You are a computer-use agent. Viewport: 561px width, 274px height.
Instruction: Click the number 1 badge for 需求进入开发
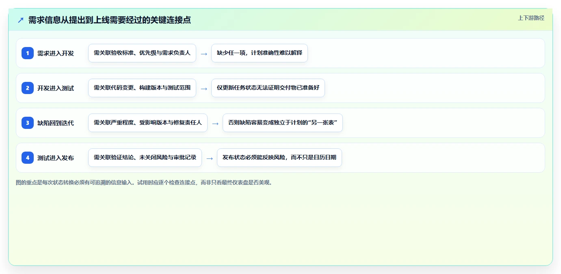[x=28, y=53]
